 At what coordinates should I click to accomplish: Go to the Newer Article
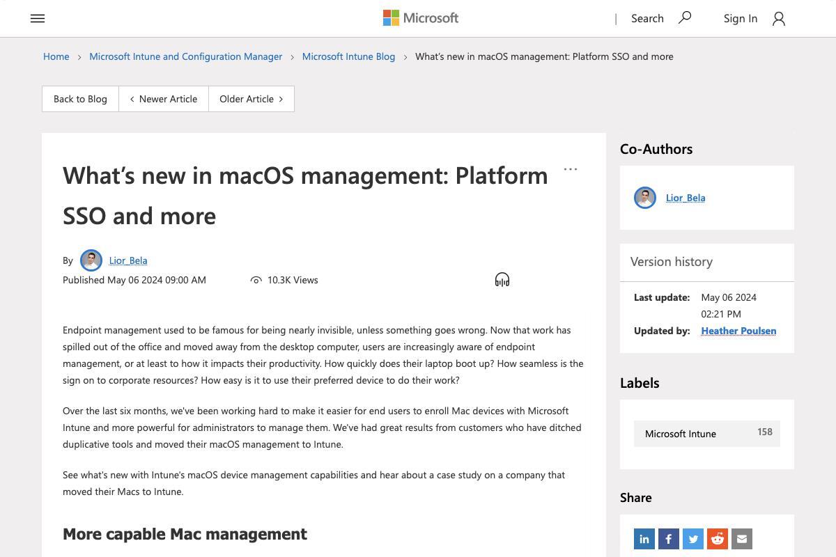click(x=164, y=99)
